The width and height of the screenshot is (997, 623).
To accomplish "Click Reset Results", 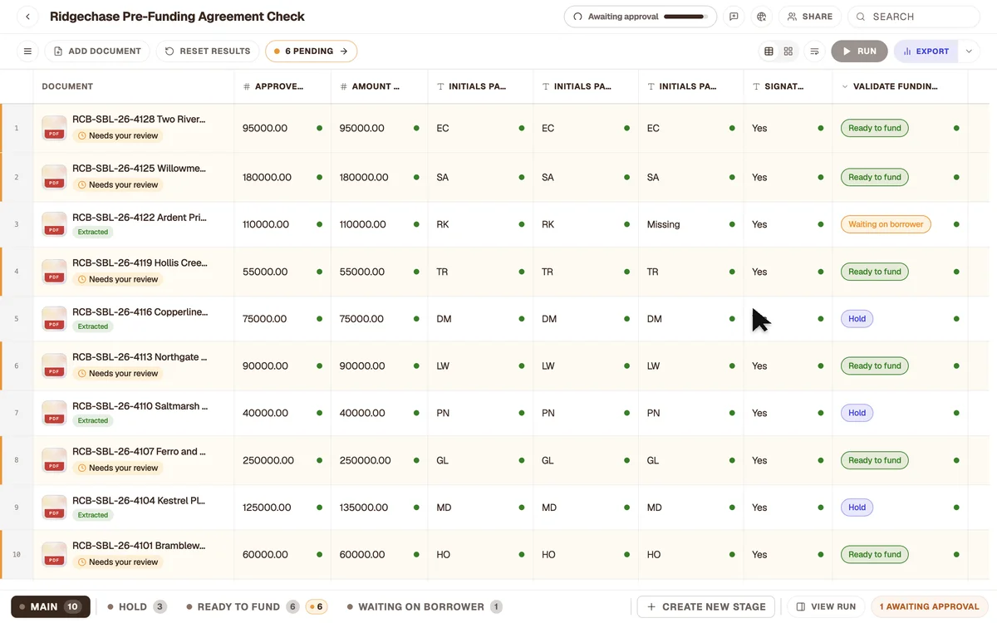I will [208, 52].
